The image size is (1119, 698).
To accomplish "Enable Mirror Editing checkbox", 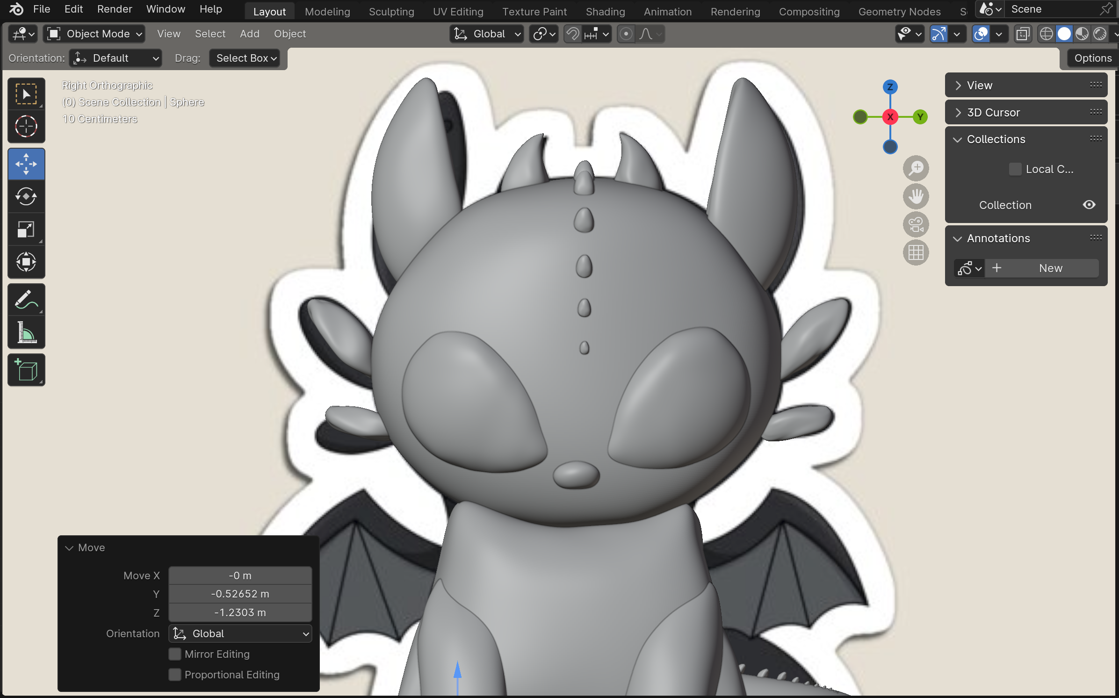I will point(175,654).
